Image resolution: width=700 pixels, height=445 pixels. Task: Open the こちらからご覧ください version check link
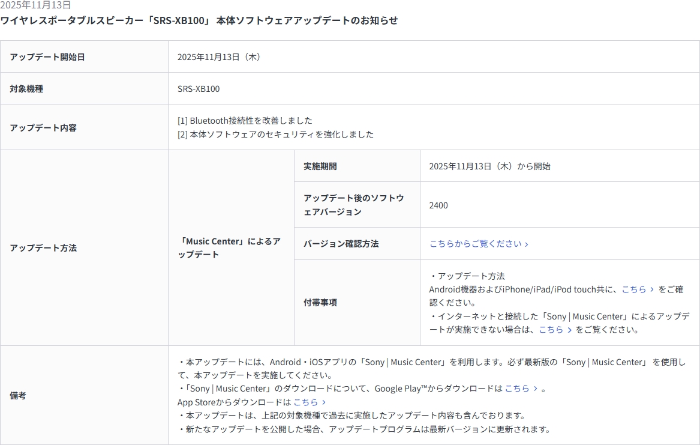coord(475,244)
